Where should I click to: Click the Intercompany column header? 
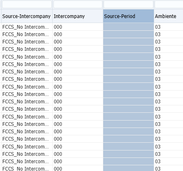78,16
